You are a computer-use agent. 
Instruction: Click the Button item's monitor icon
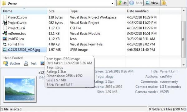(x=6, y=63)
